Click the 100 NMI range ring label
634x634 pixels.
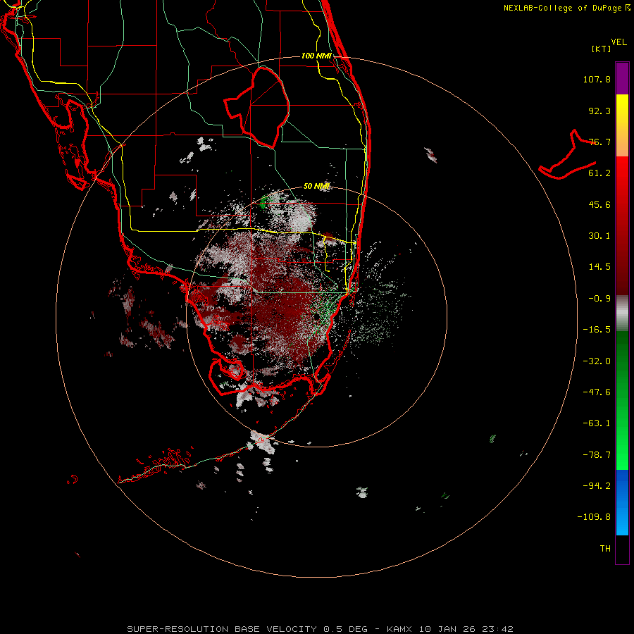click(x=316, y=56)
